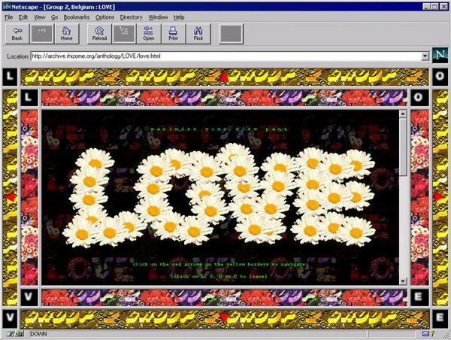Viewport: 451px width, 340px height.
Task: Click the outermost L tile at top-left
Action: click(10, 76)
